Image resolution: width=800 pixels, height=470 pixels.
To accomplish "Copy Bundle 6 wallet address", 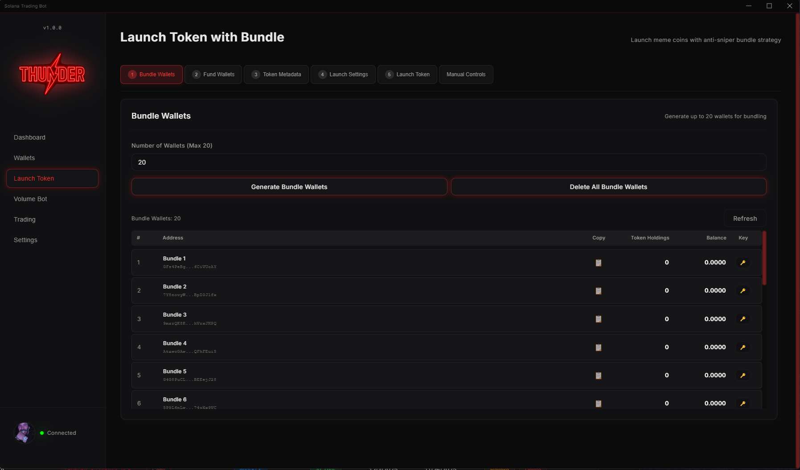I will point(599,403).
